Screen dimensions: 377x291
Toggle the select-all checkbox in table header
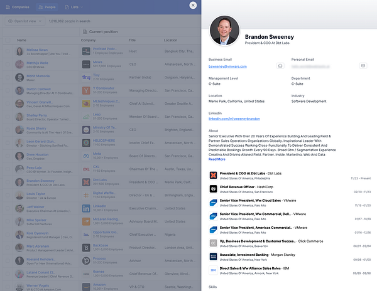tap(8, 40)
